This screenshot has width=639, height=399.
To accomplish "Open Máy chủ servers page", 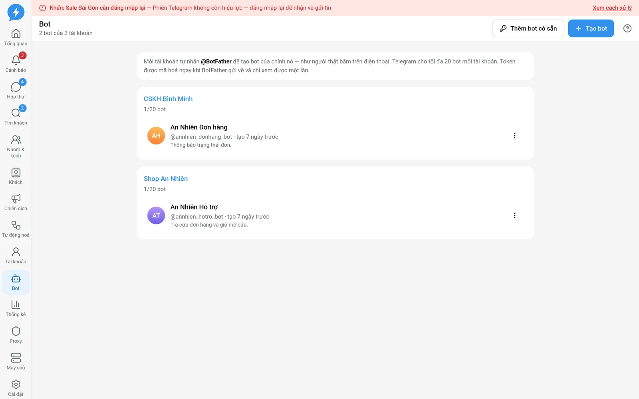I will 16,362.
